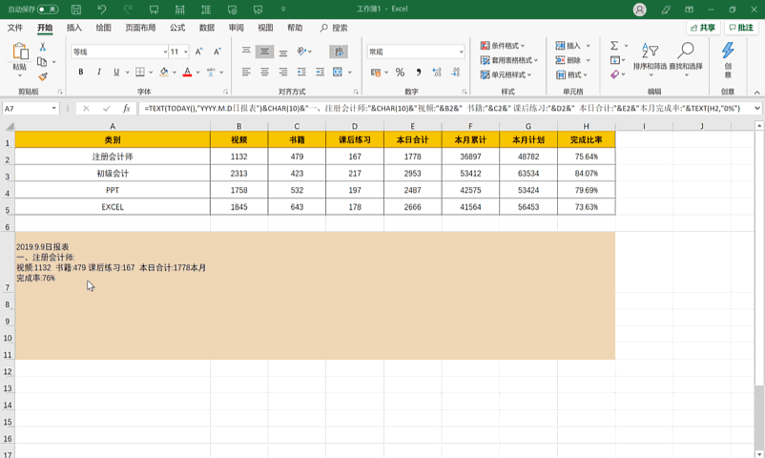
Task: Expand the Conditional Formatting dropdown
Action: point(507,46)
